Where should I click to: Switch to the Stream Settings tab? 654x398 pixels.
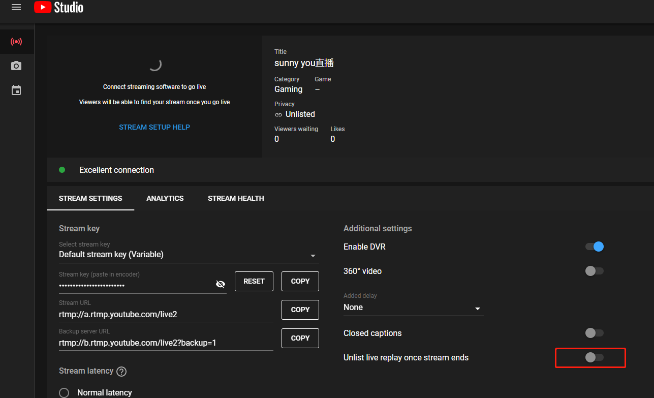coord(90,198)
